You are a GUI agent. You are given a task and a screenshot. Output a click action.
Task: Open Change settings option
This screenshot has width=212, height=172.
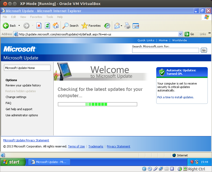pos(16,97)
